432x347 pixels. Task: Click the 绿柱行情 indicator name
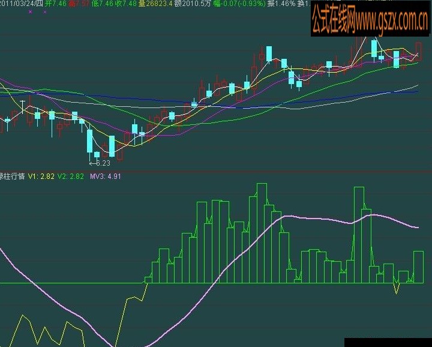(12, 176)
